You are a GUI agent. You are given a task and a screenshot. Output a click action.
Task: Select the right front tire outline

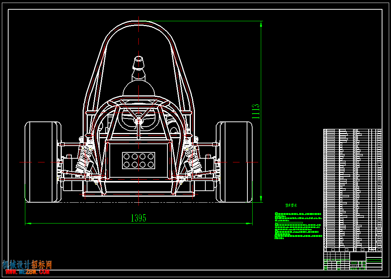pos(234,162)
